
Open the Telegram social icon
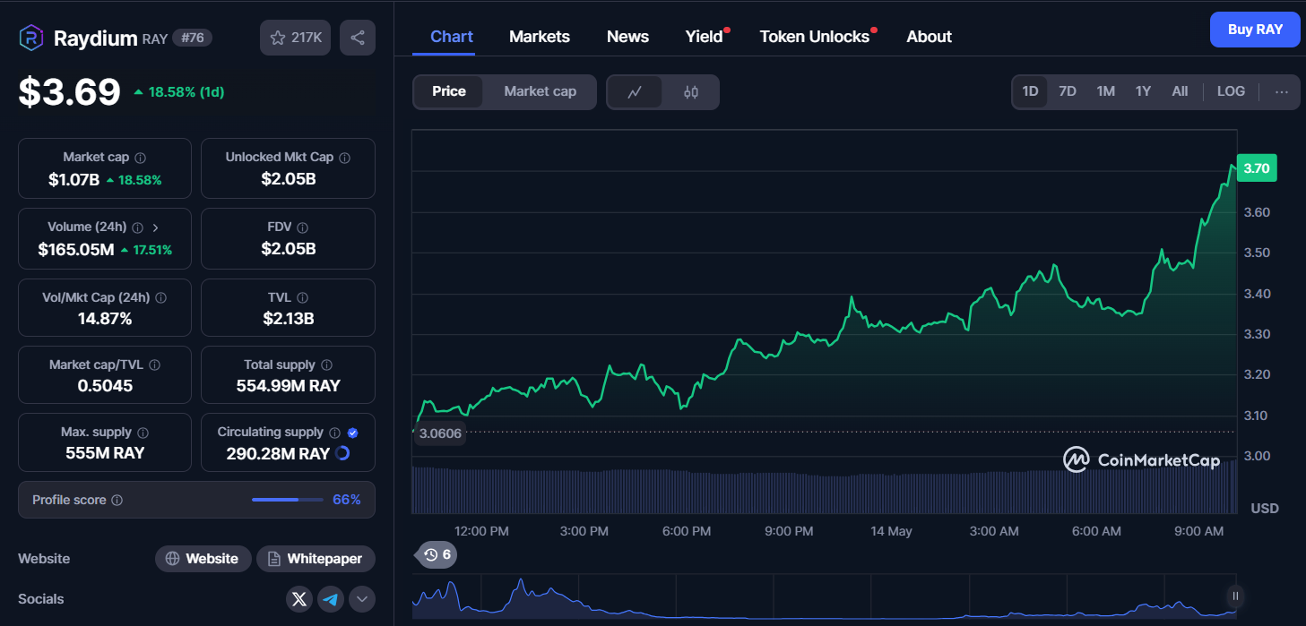tap(331, 599)
